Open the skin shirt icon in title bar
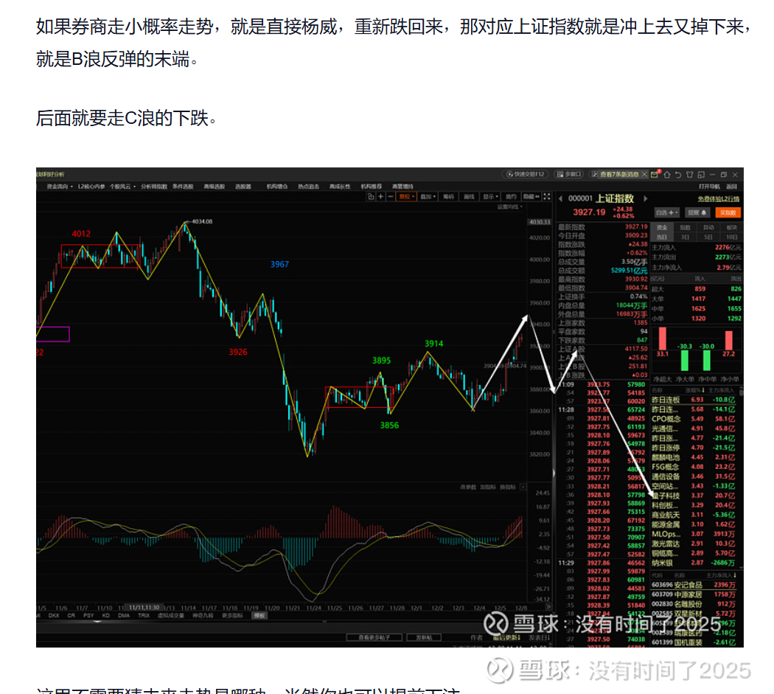 point(689,174)
